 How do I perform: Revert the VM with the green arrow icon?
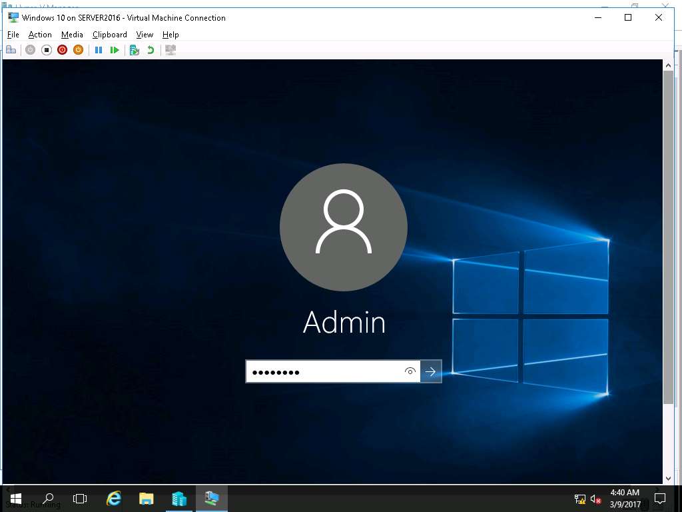point(151,50)
